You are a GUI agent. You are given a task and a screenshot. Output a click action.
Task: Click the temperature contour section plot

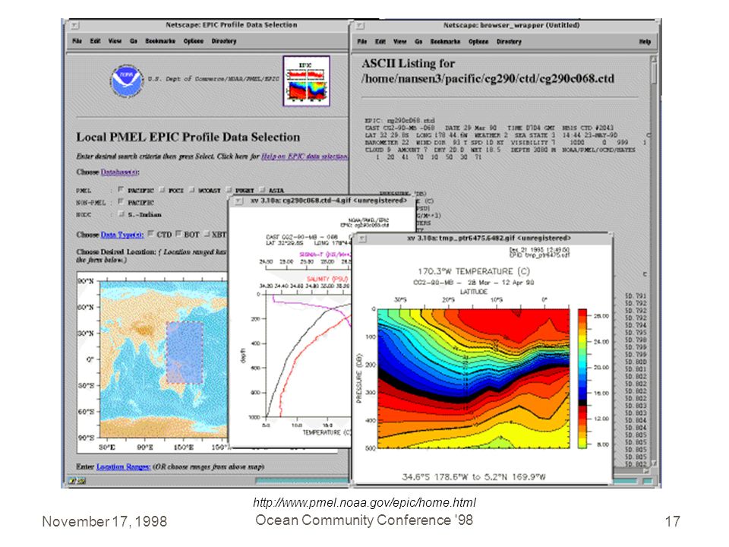tap(473, 378)
